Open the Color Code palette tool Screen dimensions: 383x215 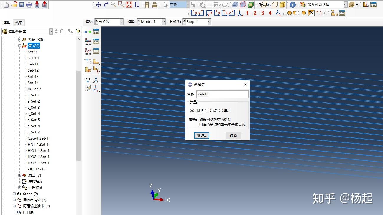pos(303,5)
